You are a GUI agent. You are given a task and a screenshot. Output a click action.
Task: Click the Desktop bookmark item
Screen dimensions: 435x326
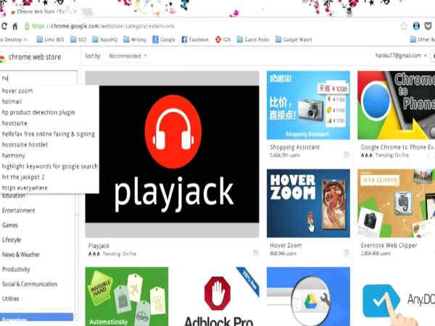pyautogui.click(x=13, y=39)
